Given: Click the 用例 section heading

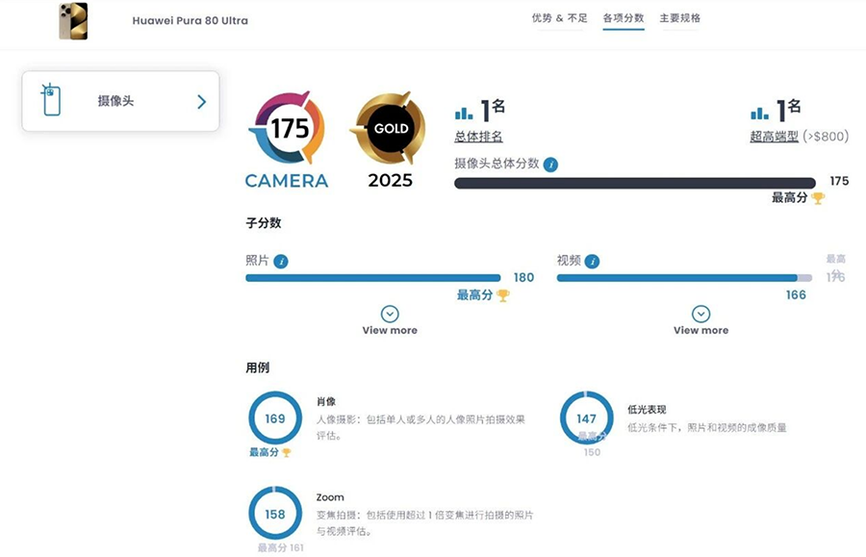Looking at the screenshot, I should pyautogui.click(x=257, y=367).
